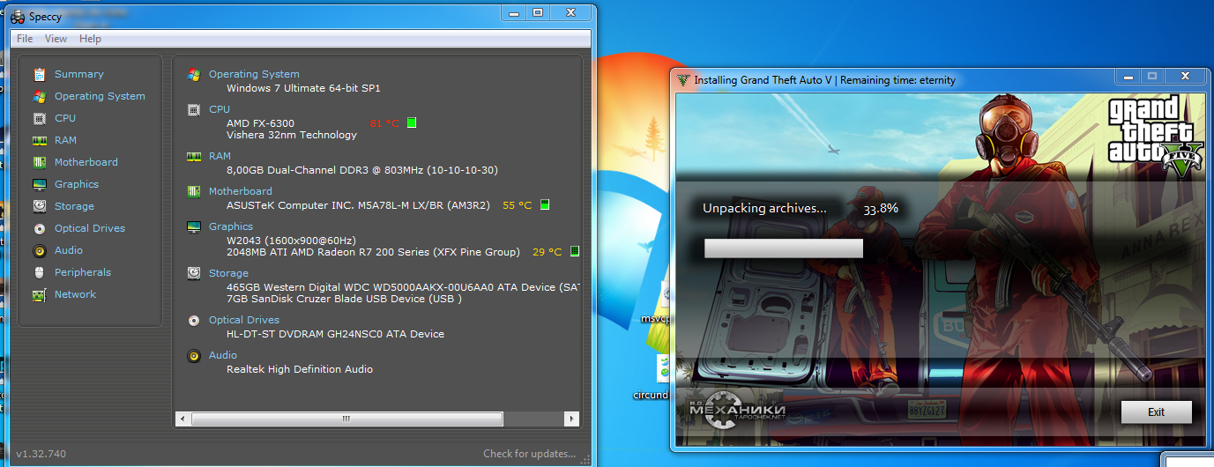Click the Motherboard icon in sidebar
Image resolution: width=1214 pixels, height=467 pixels.
[39, 162]
